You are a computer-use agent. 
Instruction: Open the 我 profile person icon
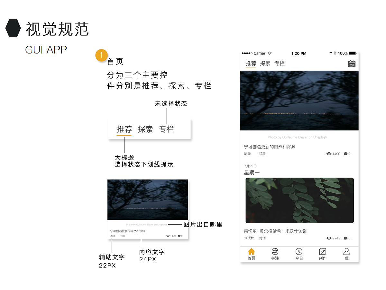346,252
